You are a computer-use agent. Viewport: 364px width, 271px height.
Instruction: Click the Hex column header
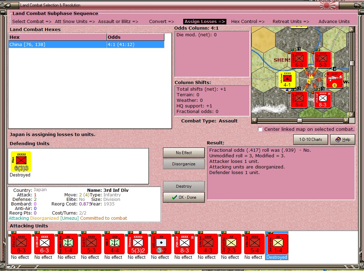coord(57,37)
